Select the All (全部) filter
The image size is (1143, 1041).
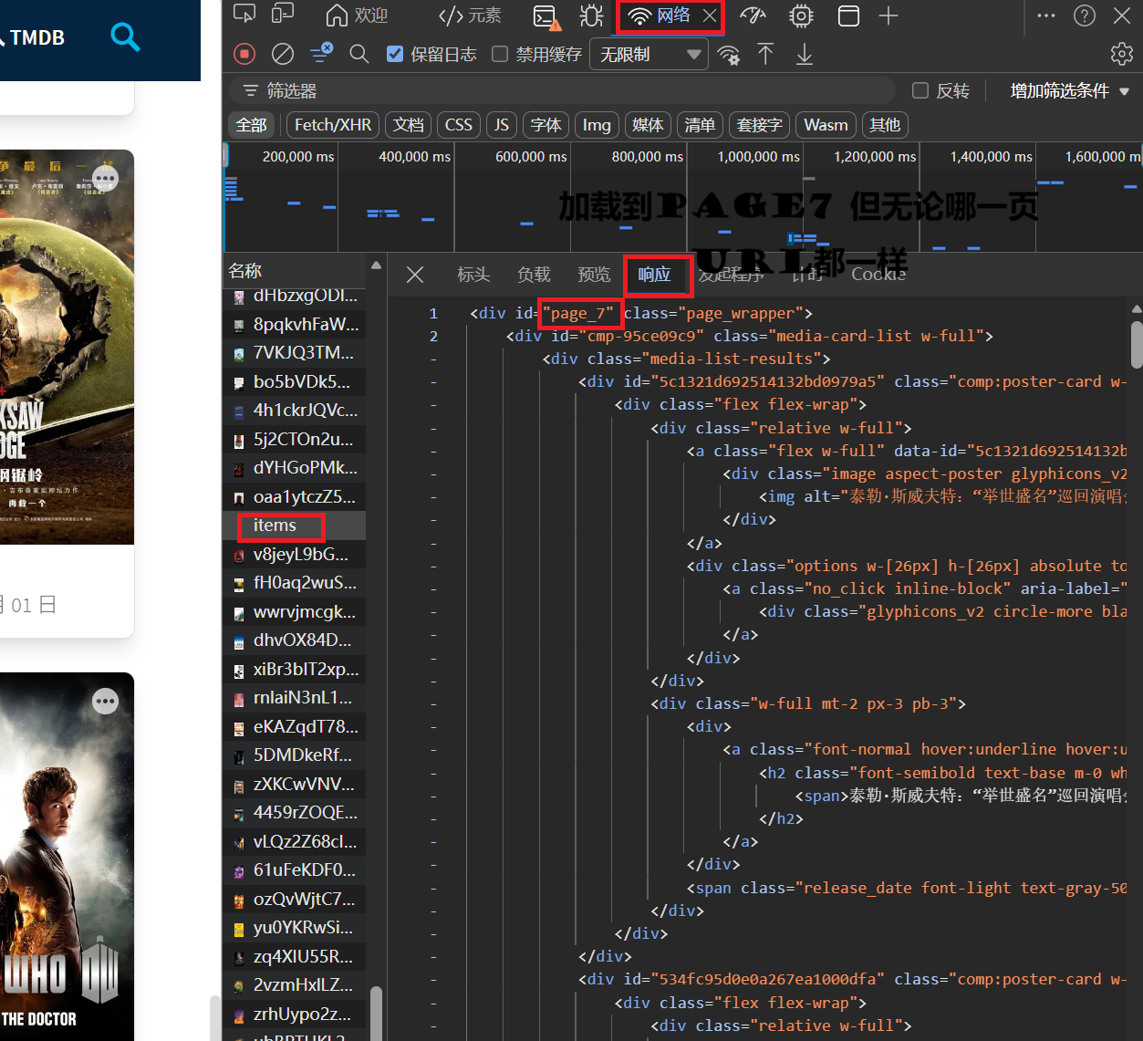[x=252, y=125]
